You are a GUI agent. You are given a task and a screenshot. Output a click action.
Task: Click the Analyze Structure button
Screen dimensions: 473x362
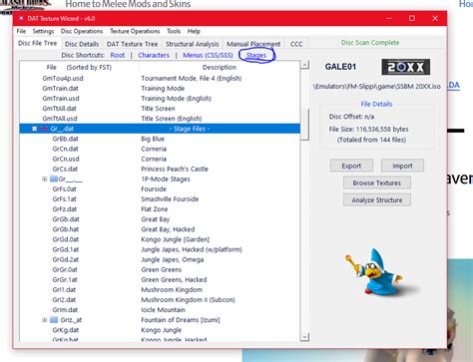[x=377, y=200]
